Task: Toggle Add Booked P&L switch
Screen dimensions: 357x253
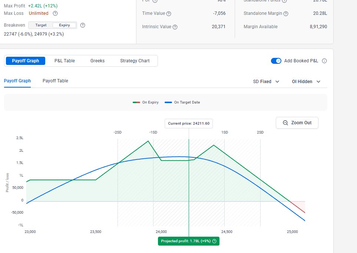Action: pos(276,61)
